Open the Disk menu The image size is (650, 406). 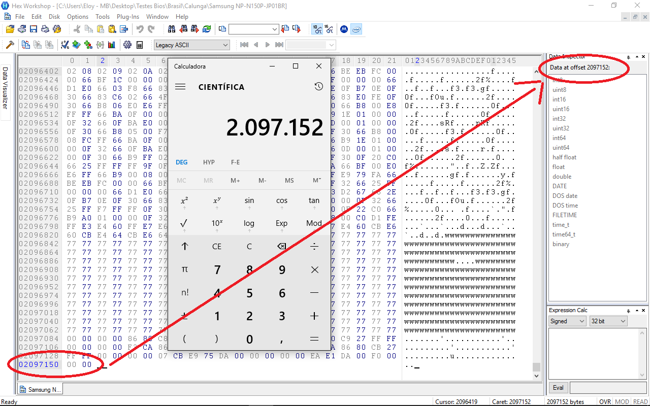[54, 17]
